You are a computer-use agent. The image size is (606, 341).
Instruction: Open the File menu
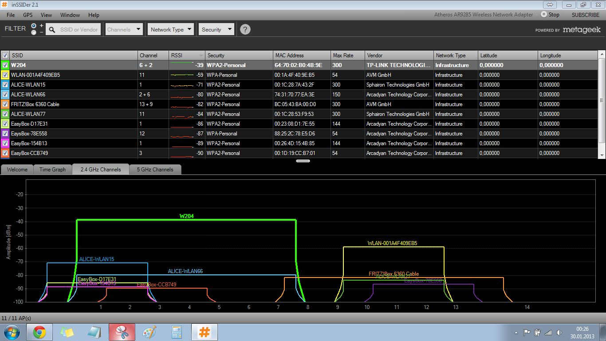pos(11,15)
